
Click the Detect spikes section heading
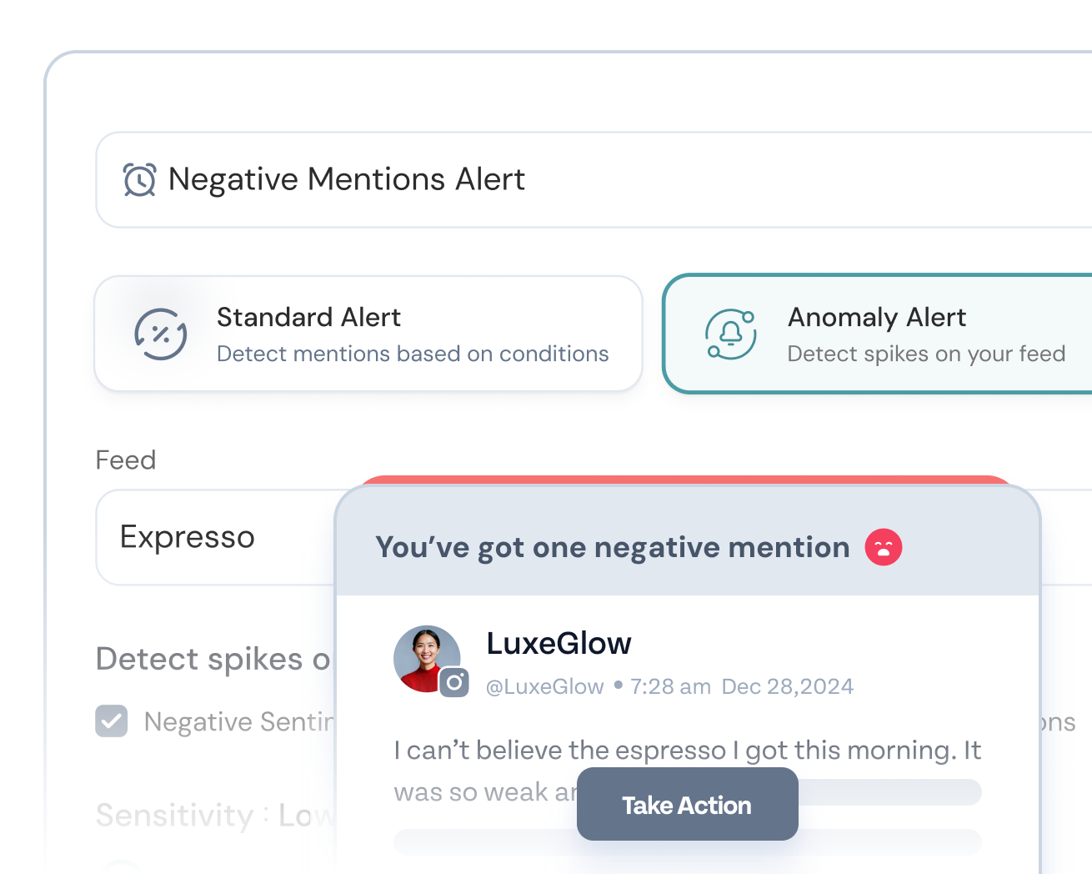click(213, 659)
